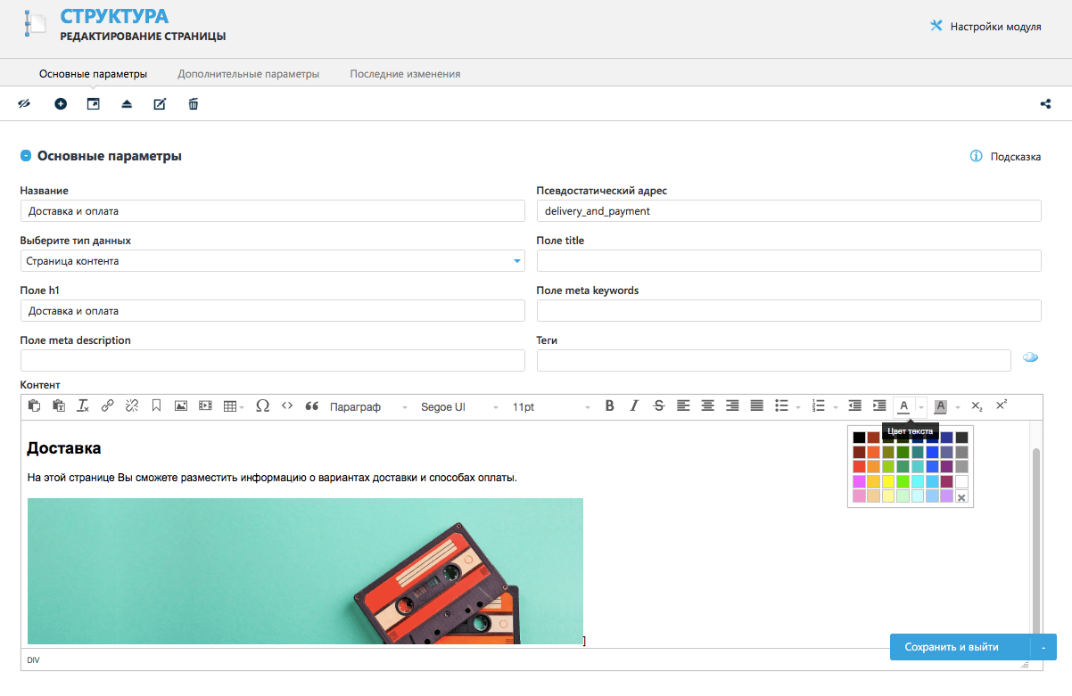Image resolution: width=1072 pixels, height=696 pixels.
Task: Switch to Дополнительные параметры tab
Action: point(248,74)
